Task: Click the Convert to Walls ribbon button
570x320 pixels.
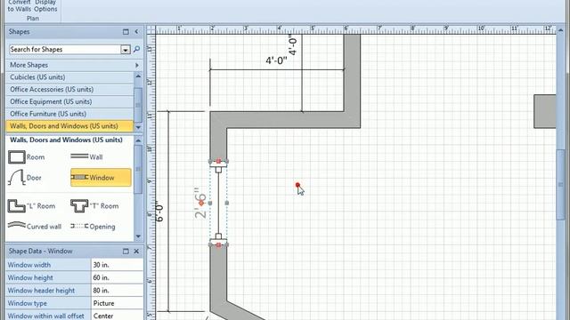Action: (20, 5)
